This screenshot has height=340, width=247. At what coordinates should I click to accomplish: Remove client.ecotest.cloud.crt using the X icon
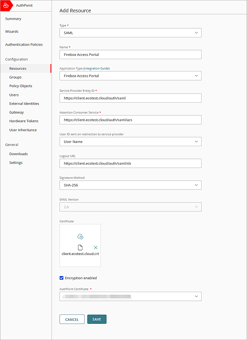click(x=95, y=248)
